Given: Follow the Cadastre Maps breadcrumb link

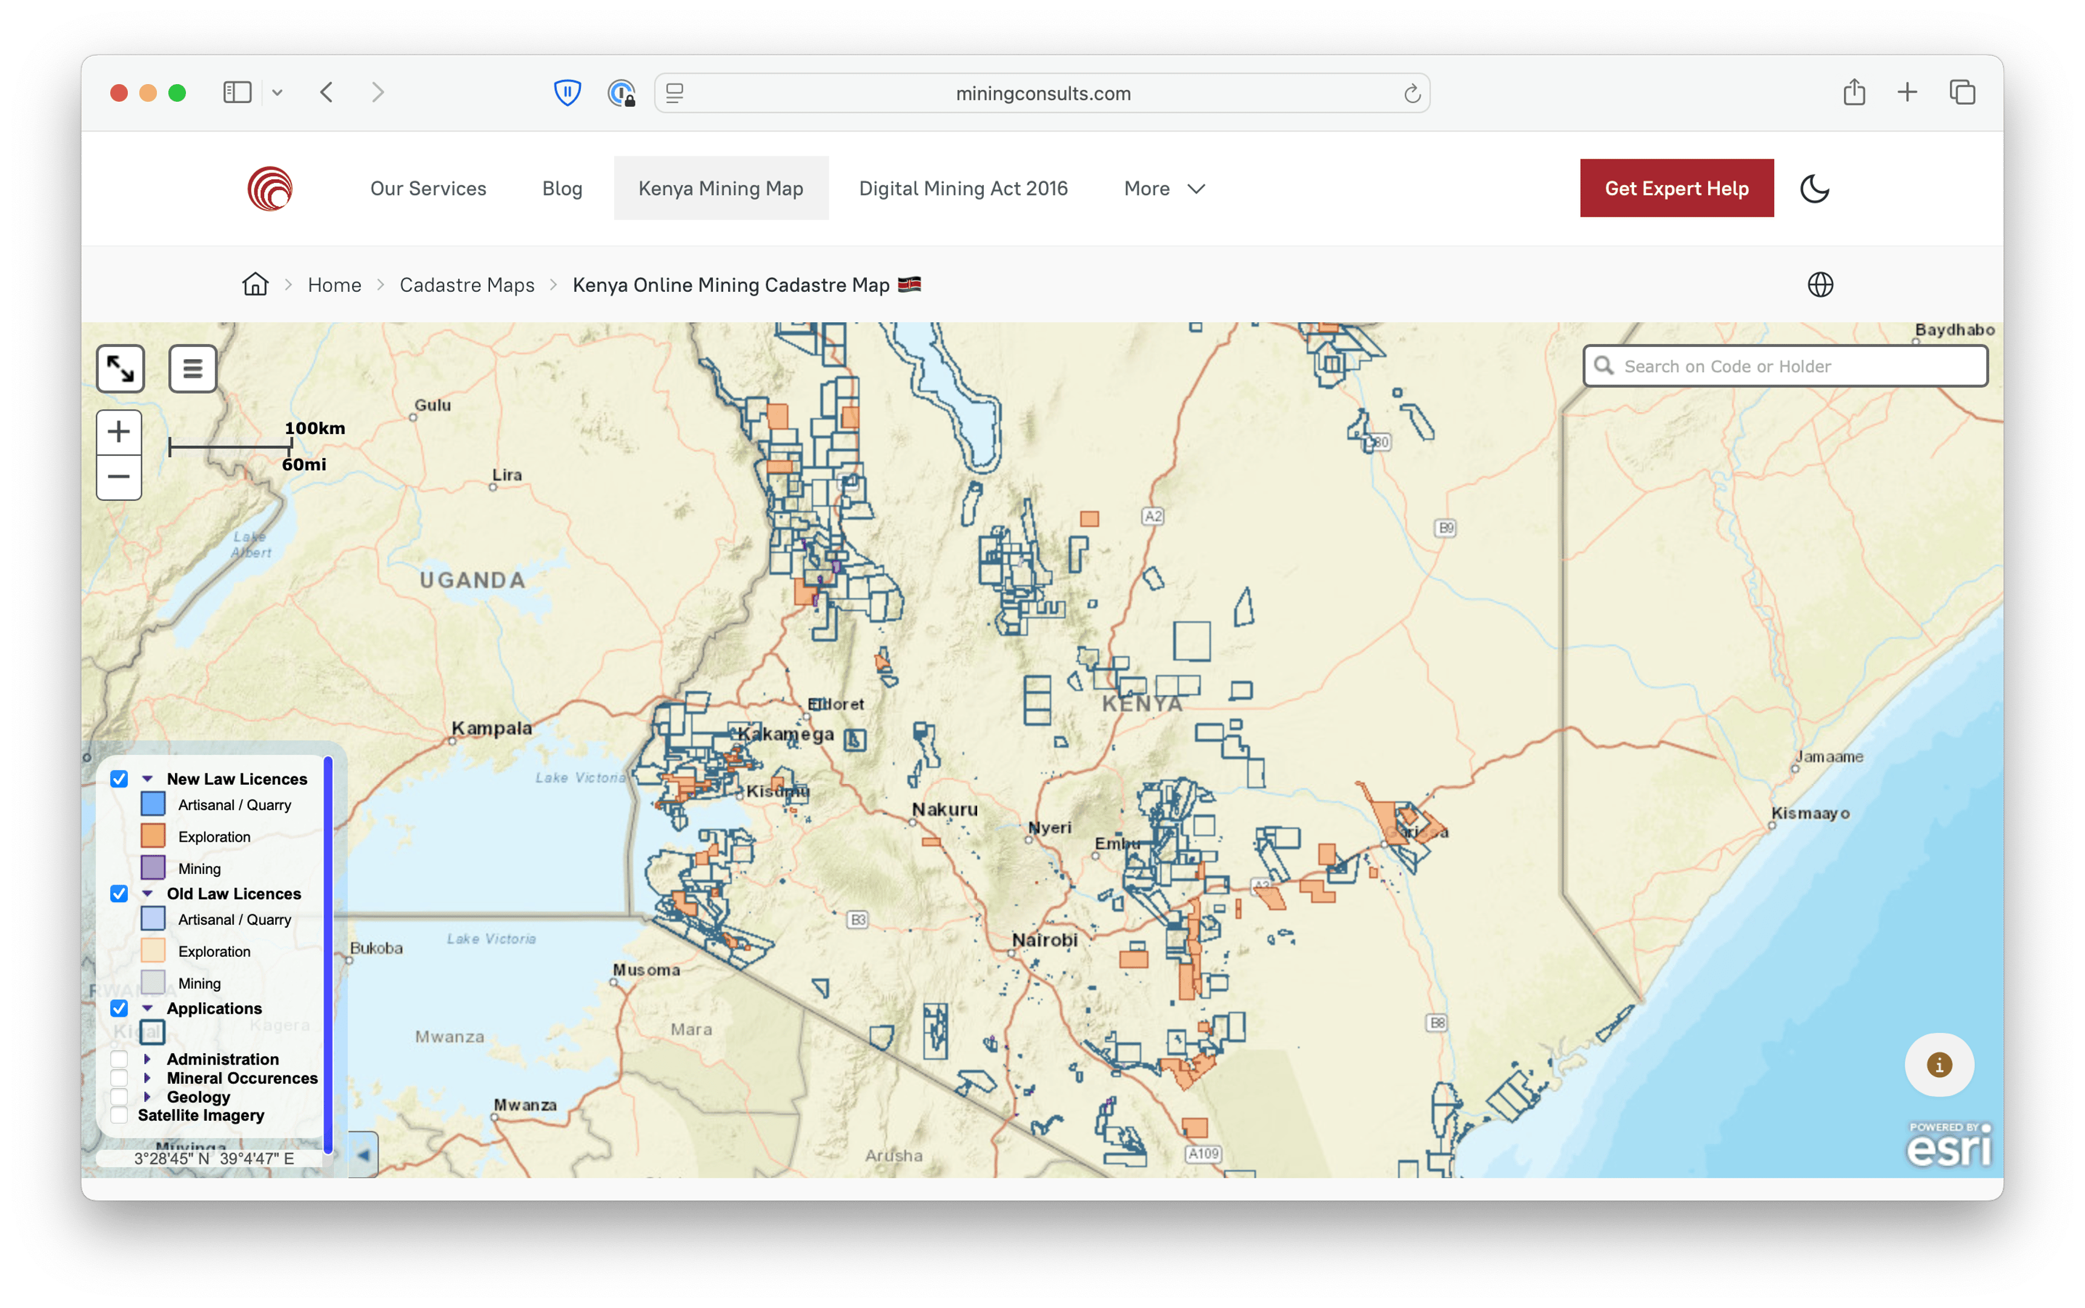Looking at the screenshot, I should click(x=467, y=285).
